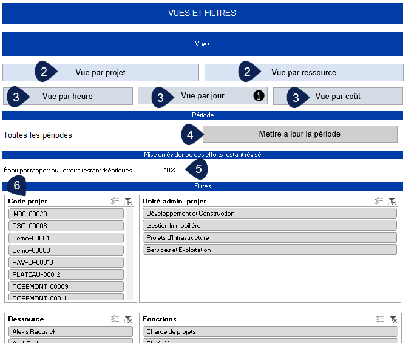Click the info icon beside Vue par jour
Image resolution: width=417 pixels, height=343 pixels.
(x=259, y=95)
